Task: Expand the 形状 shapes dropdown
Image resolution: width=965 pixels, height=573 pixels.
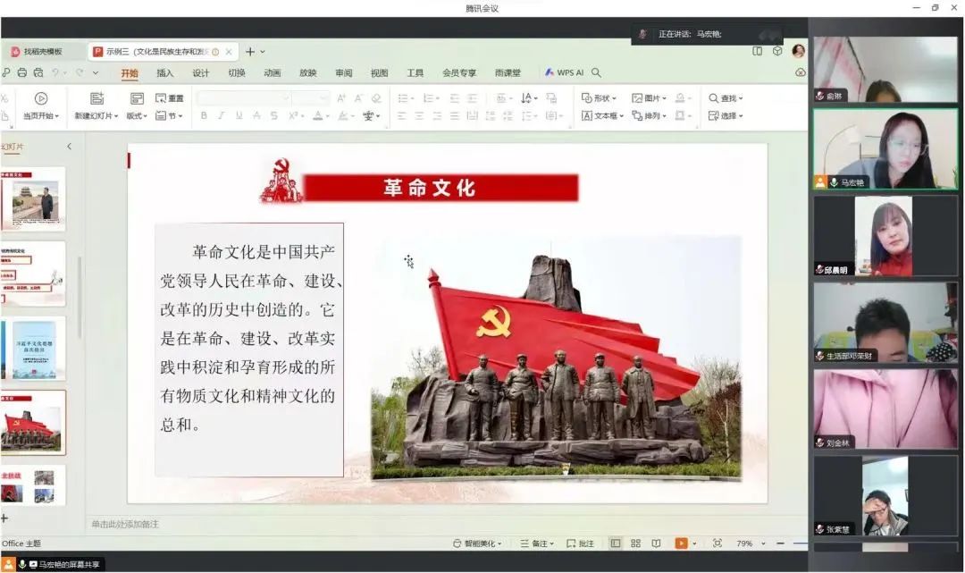Action: tap(600, 98)
